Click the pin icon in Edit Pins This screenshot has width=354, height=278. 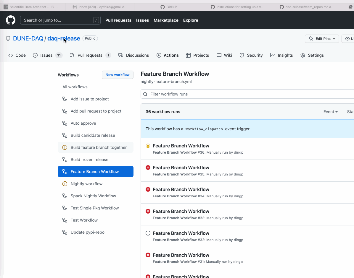(311, 38)
